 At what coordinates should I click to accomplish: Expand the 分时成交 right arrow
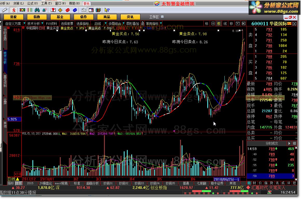(x=289, y=143)
